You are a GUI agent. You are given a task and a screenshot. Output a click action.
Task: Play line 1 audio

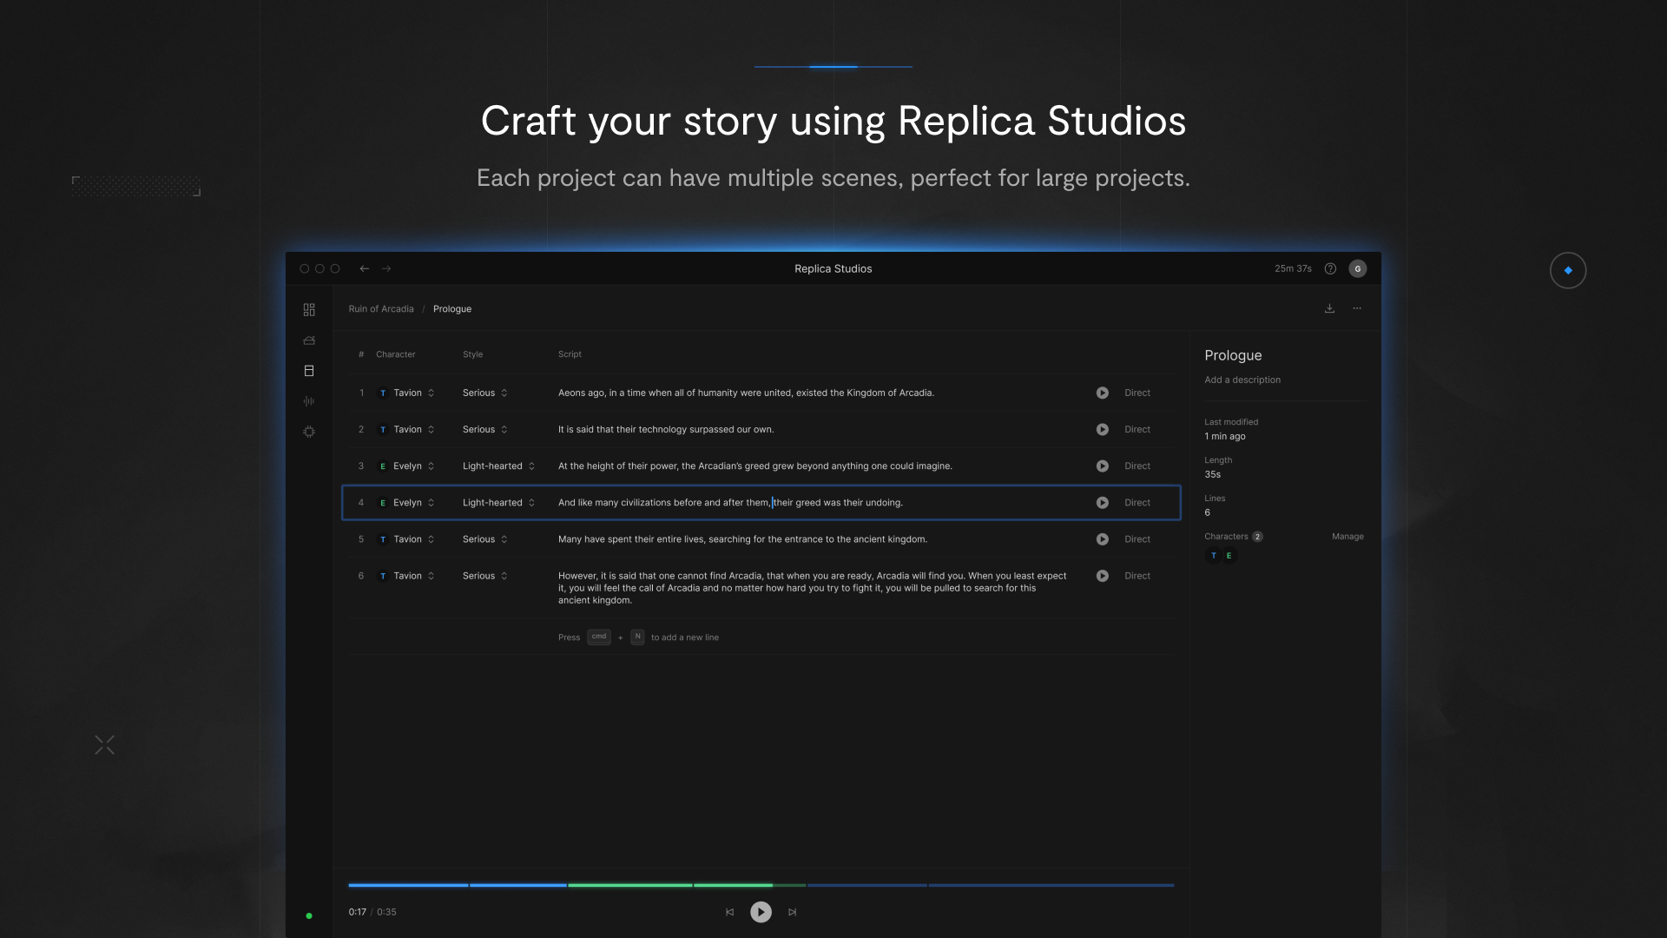coord(1102,393)
